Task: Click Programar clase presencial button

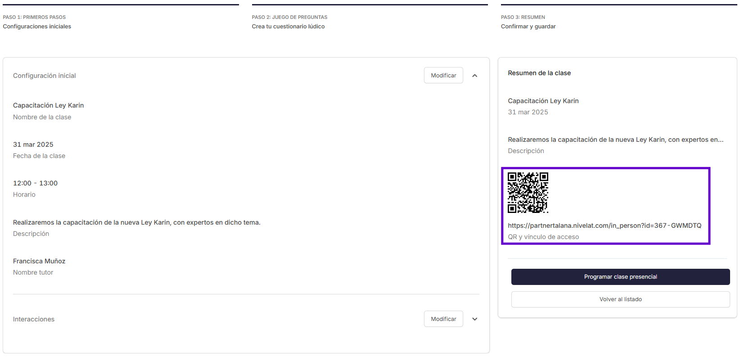Action: click(620, 277)
